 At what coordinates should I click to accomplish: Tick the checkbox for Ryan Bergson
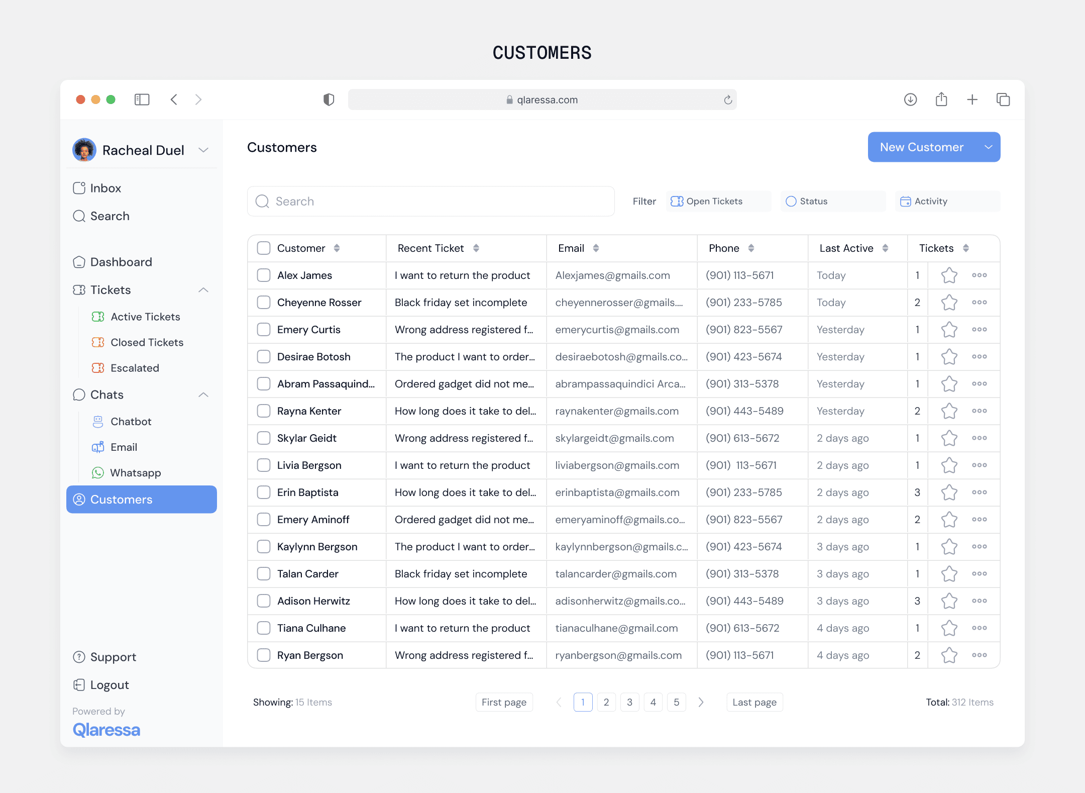264,655
